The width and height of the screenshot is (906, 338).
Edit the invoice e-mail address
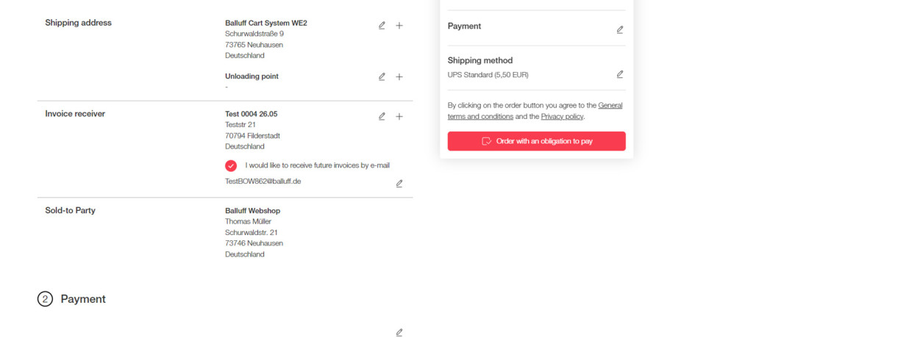coord(399,184)
